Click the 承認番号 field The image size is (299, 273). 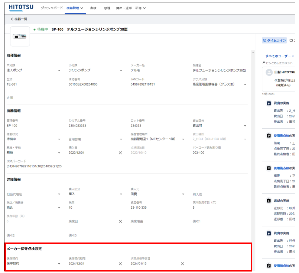click(x=95, y=84)
